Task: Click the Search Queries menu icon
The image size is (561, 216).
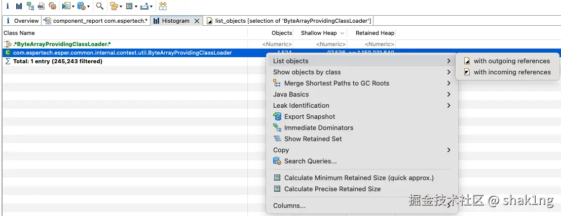Action: [x=277, y=161]
